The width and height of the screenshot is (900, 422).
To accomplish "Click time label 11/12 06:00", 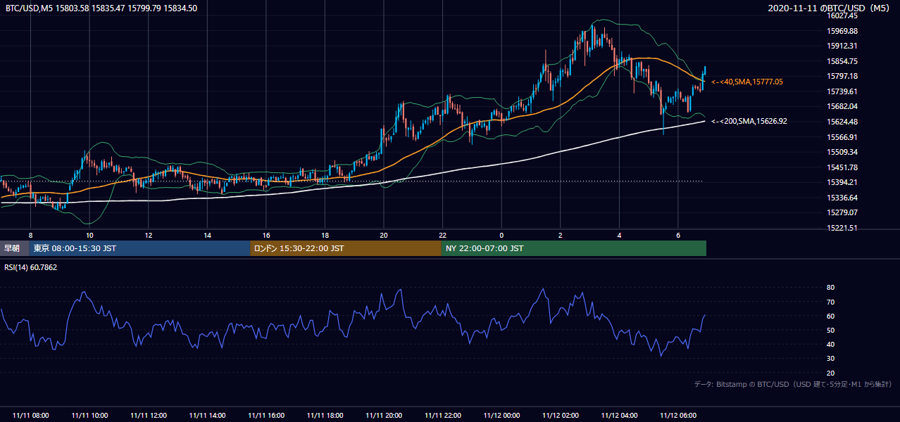I will [677, 416].
